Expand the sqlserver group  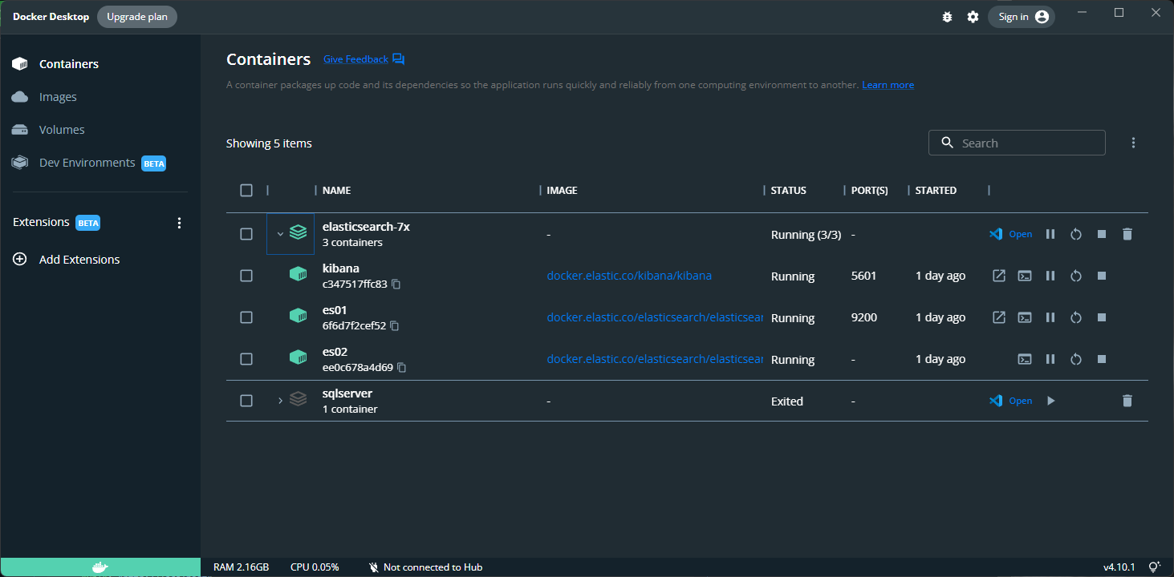[280, 401]
